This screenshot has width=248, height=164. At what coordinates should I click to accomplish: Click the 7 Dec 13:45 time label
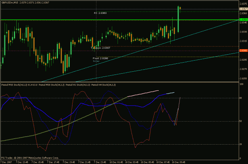(x=22, y=162)
